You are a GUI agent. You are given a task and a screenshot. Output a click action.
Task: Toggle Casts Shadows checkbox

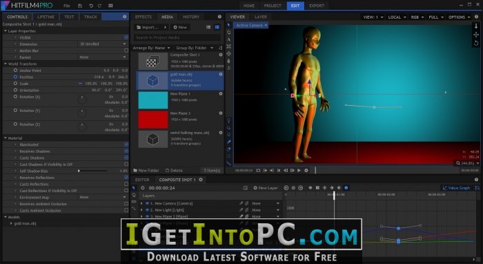[x=126, y=158]
